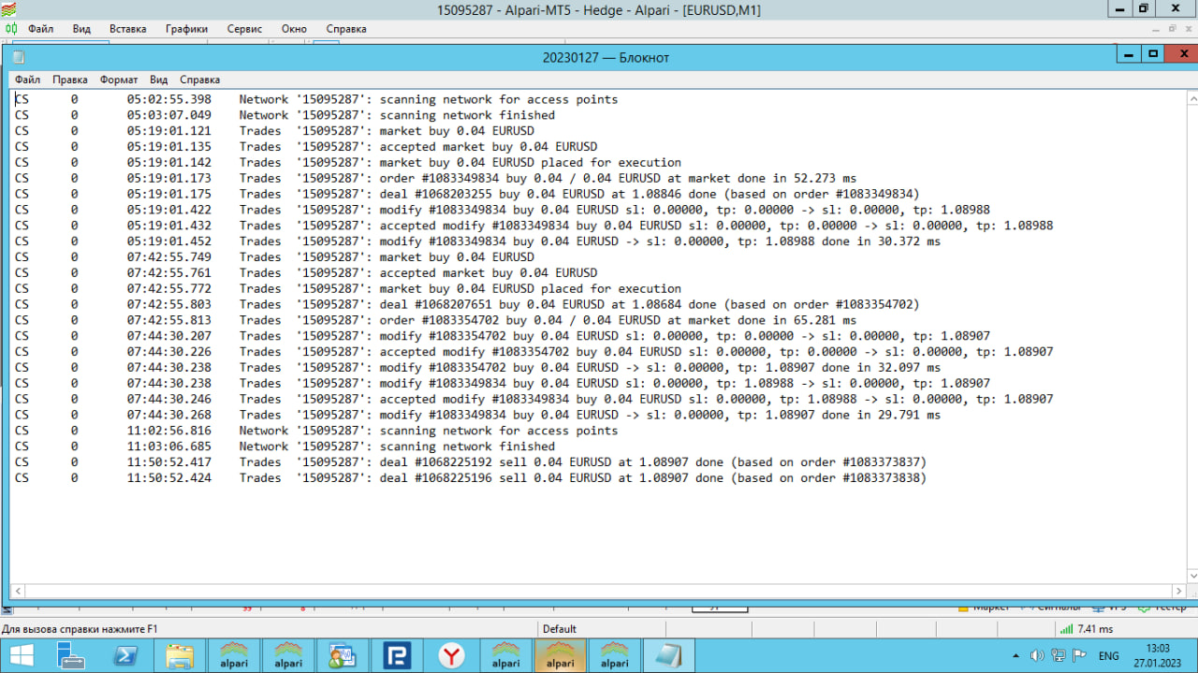Click the Notepad title 20230127 — Блокнот
Screen dimensions: 1198x673
click(x=606, y=57)
